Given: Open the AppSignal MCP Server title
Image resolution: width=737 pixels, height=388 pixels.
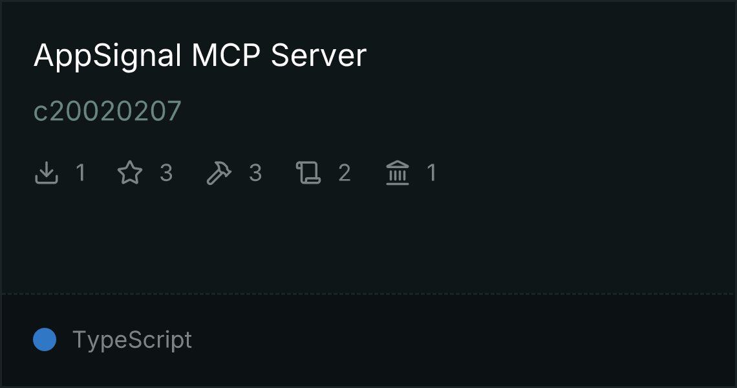Looking at the screenshot, I should [200, 56].
